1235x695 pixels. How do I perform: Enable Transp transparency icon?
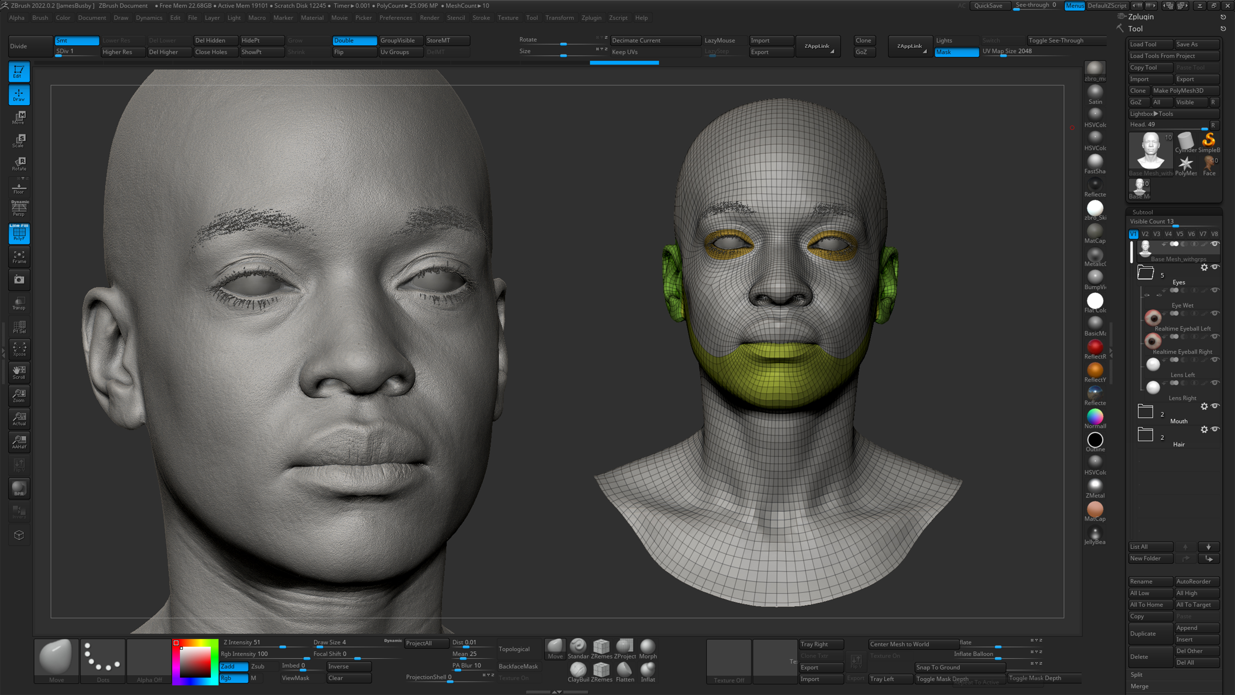tap(19, 303)
